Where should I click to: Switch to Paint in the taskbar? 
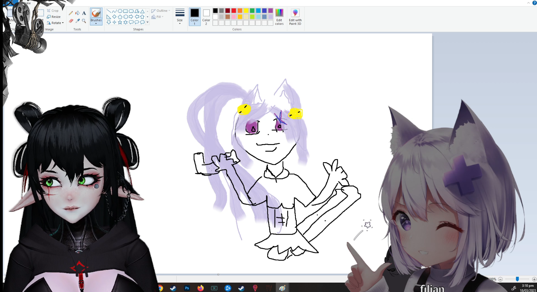point(282,288)
